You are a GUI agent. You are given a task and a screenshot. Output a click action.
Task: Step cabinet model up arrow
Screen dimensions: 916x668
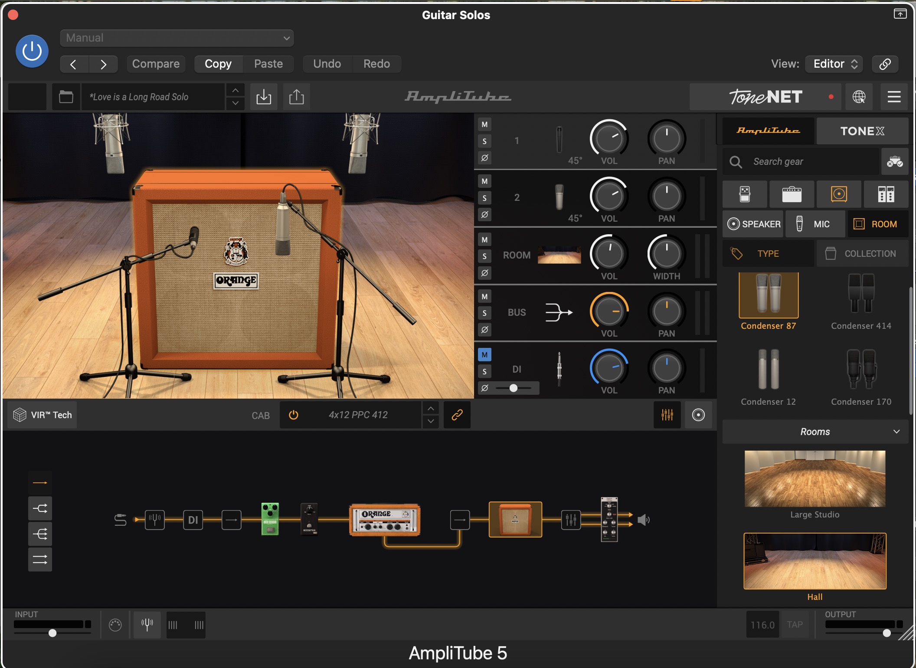tap(430, 409)
